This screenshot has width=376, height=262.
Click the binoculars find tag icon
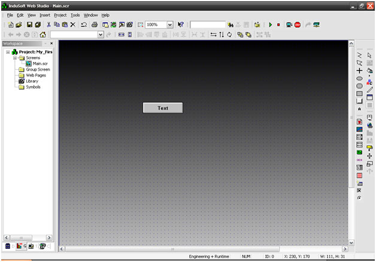pyautogui.click(x=231, y=25)
